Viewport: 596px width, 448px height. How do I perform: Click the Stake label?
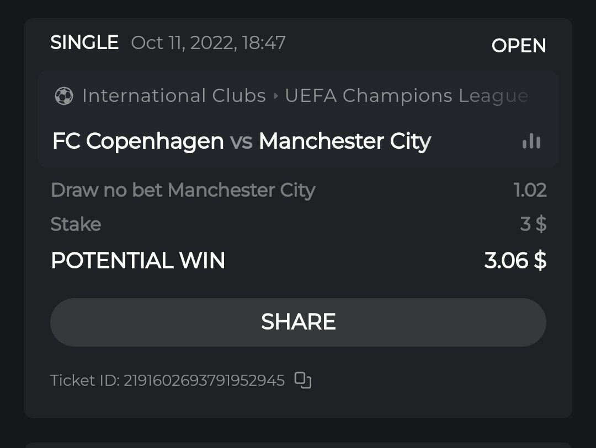click(x=76, y=224)
